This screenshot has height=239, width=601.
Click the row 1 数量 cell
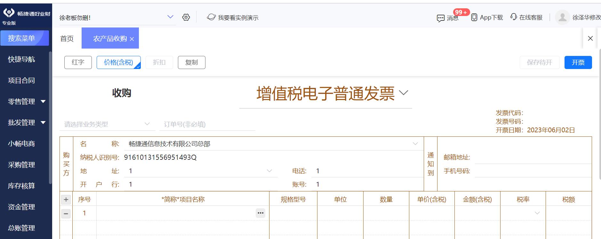click(386, 213)
